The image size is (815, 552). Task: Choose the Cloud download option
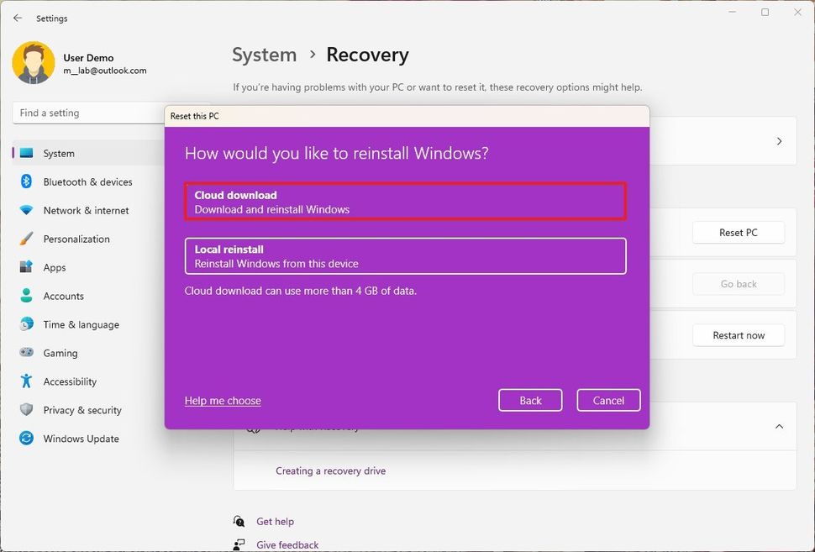(405, 202)
